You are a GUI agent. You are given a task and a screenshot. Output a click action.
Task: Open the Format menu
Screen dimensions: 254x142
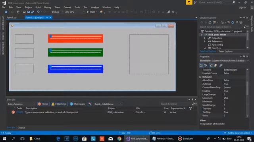point(67,7)
